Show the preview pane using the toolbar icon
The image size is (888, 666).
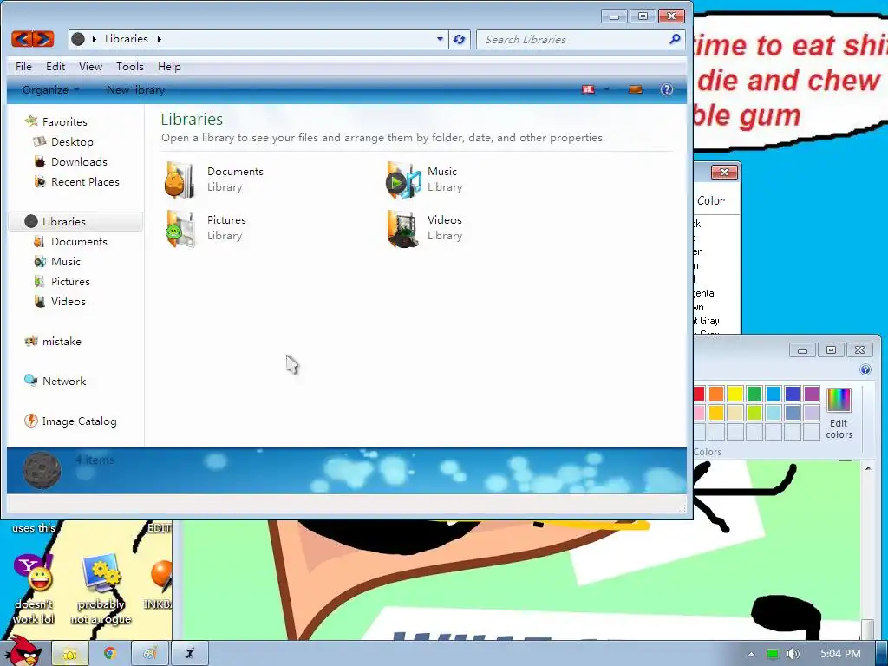tap(636, 89)
